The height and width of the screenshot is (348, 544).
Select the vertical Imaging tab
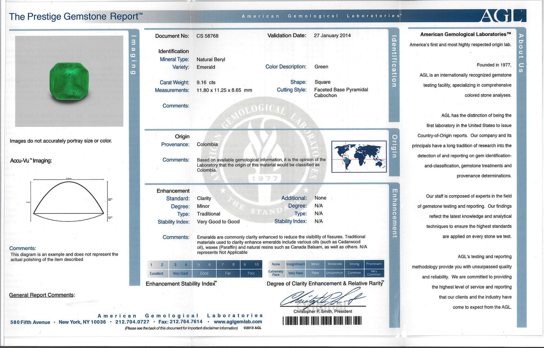133,54
